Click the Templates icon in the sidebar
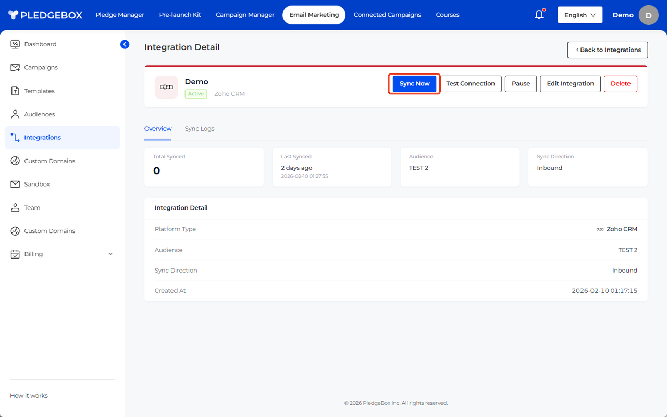The width and height of the screenshot is (667, 417). (15, 91)
